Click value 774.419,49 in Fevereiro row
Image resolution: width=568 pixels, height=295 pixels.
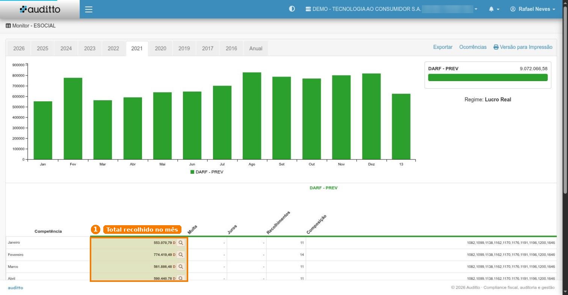163,255
